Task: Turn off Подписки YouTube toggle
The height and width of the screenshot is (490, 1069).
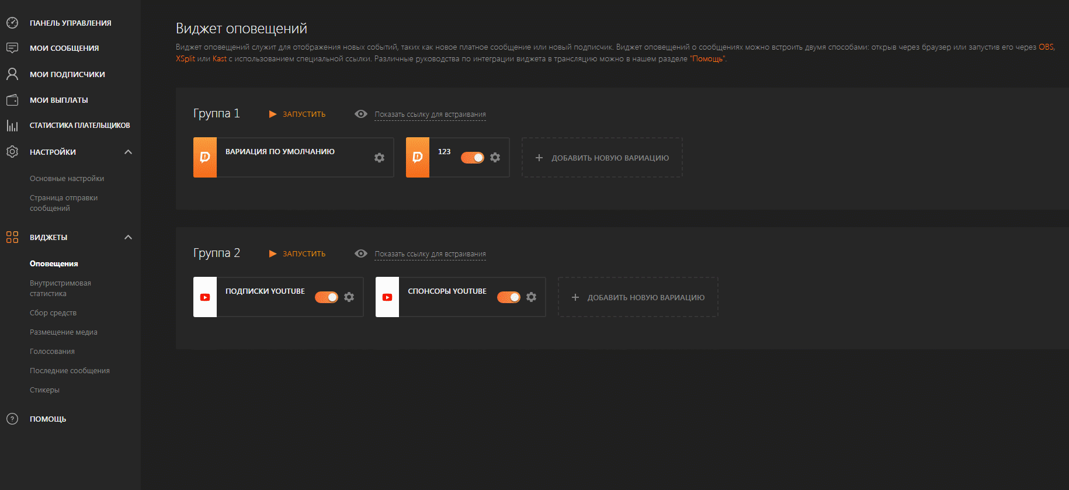Action: tap(327, 297)
